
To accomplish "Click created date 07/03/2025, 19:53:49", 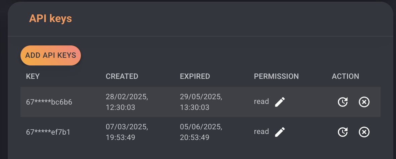I will 127,132.
